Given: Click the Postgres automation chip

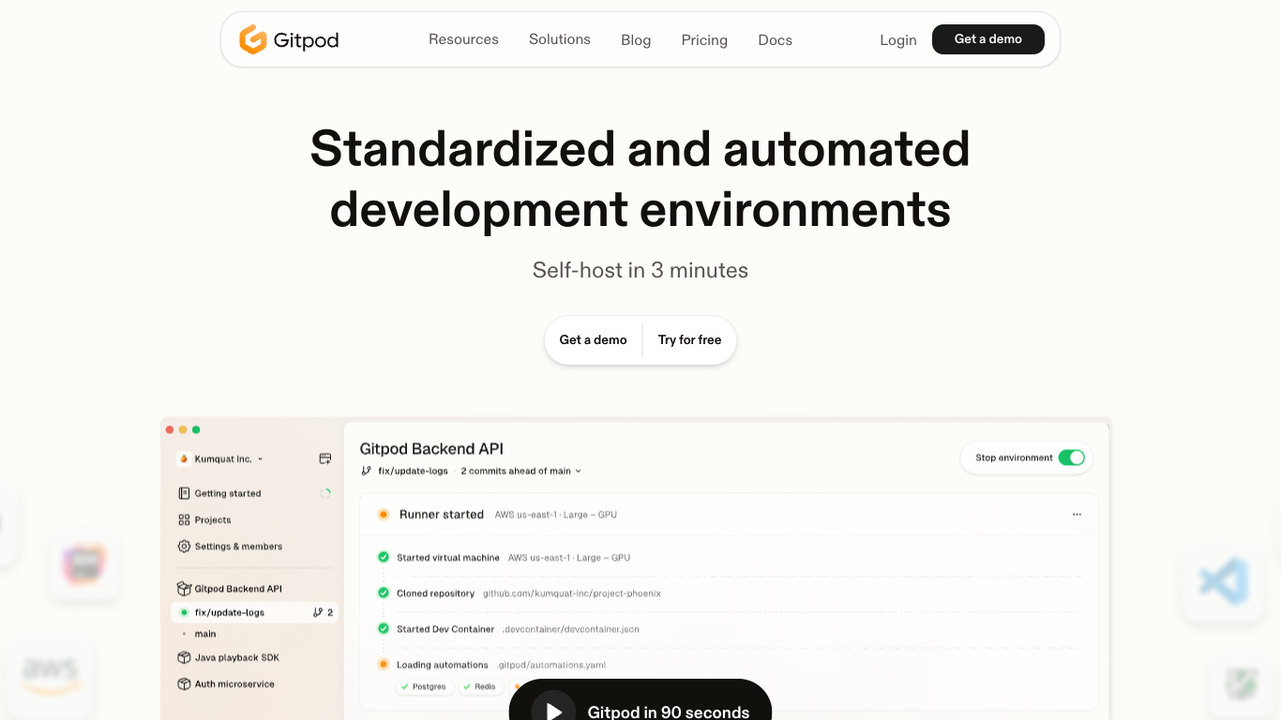Looking at the screenshot, I should pyautogui.click(x=426, y=686).
